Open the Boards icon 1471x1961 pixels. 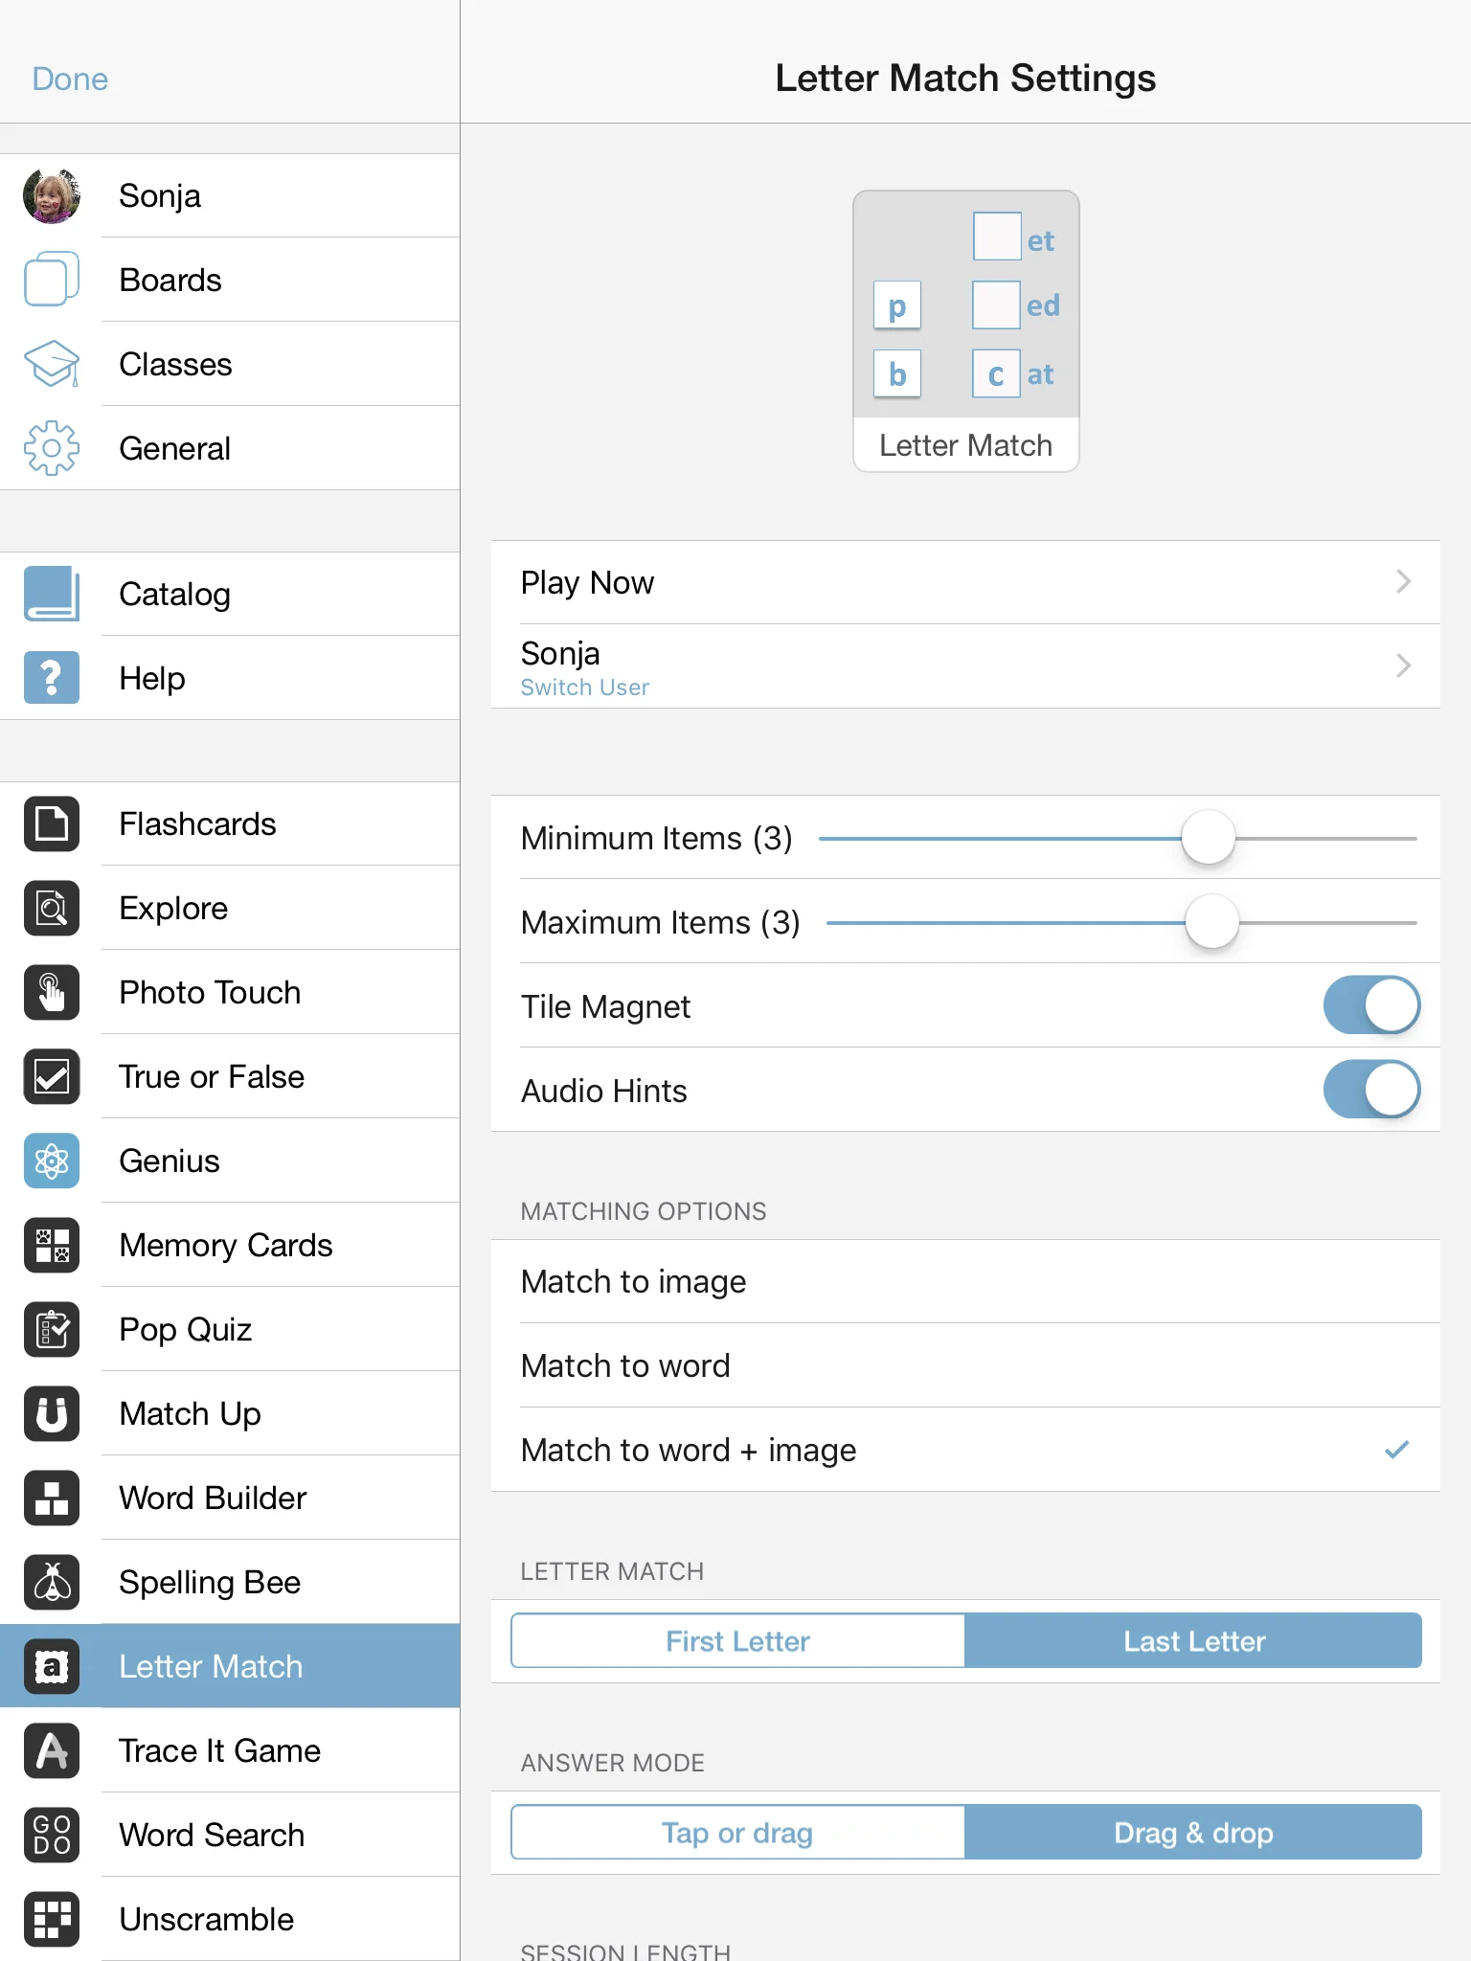(x=52, y=280)
